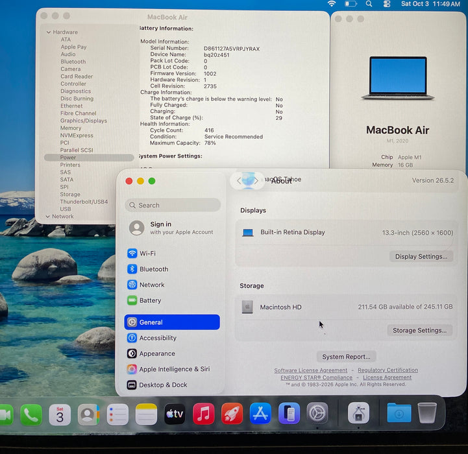
Task: Click the date and time in menu bar
Action: (x=430, y=4)
